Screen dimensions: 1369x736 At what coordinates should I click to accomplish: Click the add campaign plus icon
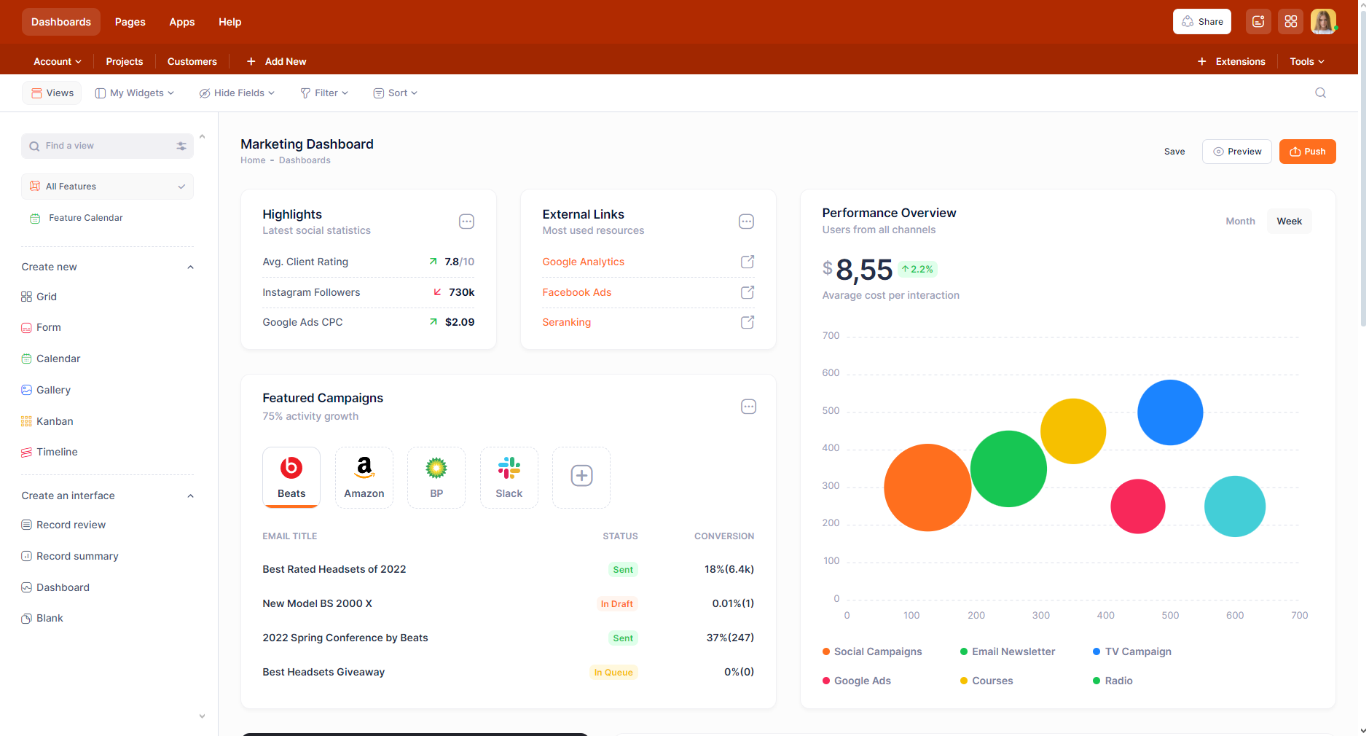(581, 477)
